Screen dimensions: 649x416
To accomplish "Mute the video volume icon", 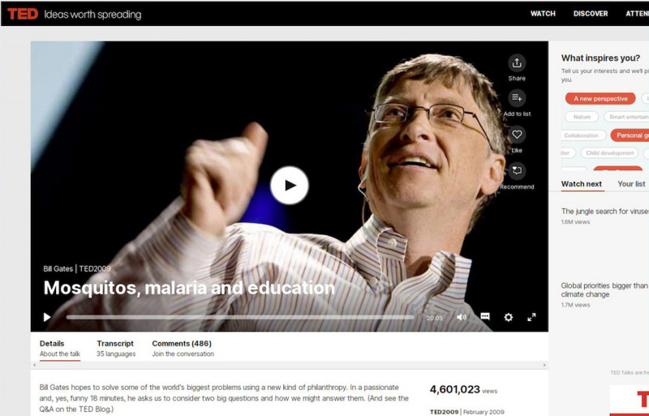I will tap(462, 317).
